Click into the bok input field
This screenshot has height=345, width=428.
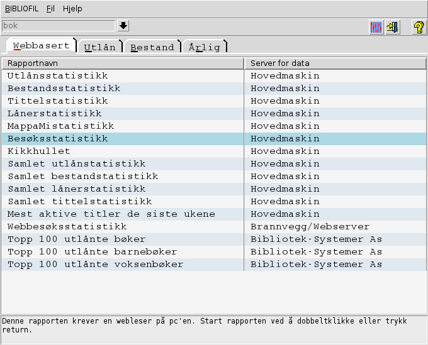tap(58, 26)
